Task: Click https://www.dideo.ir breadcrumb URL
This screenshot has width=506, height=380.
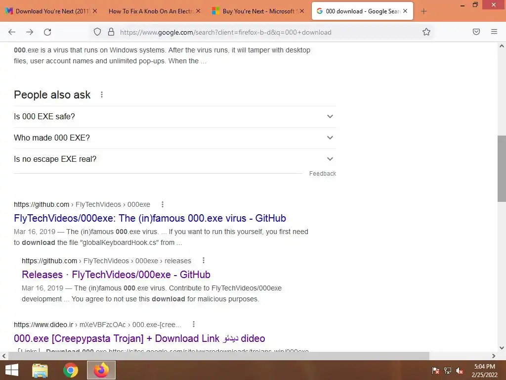Action: click(x=43, y=325)
